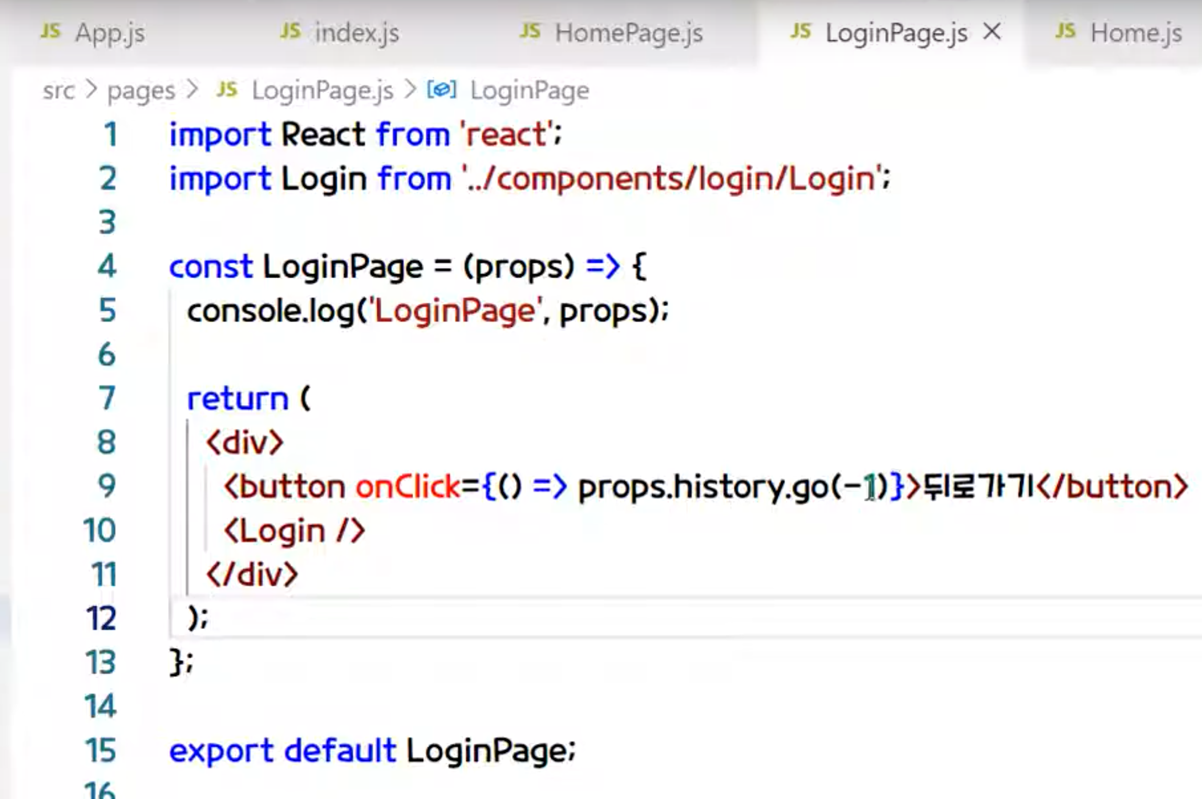Click line number 4 in the gutter
This screenshot has height=799, width=1202.
coord(107,266)
